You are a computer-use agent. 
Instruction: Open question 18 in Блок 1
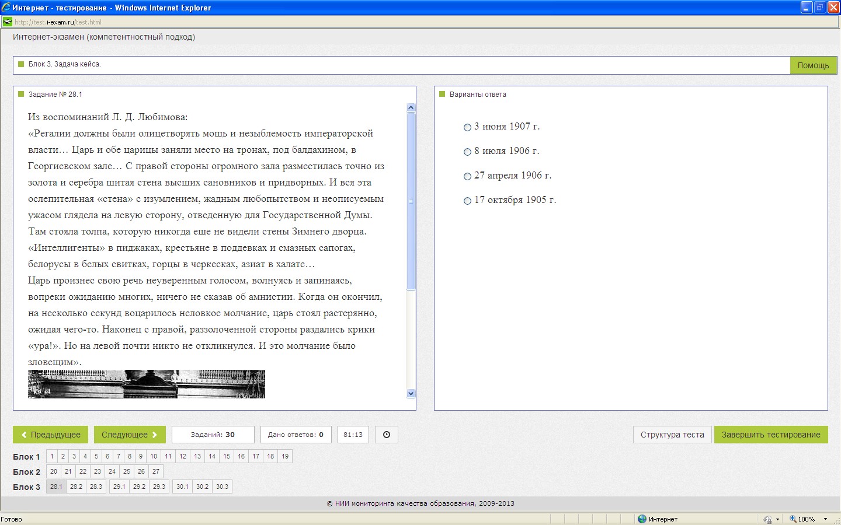point(270,456)
